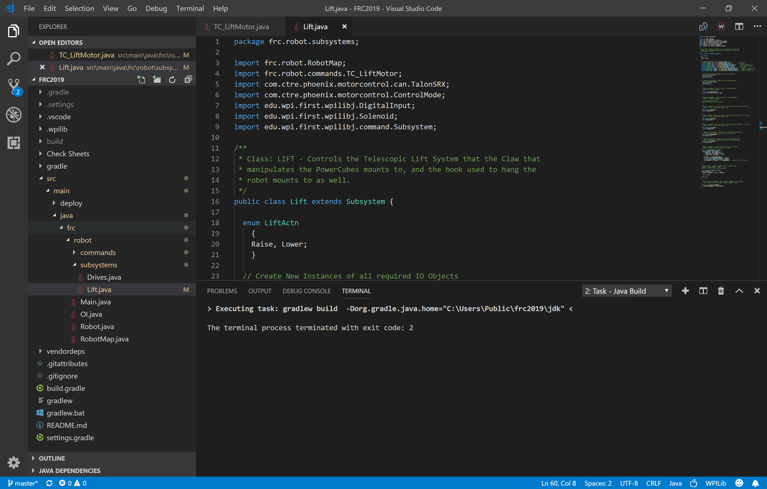
Task: Kill the terminal using trash icon
Action: (x=721, y=291)
